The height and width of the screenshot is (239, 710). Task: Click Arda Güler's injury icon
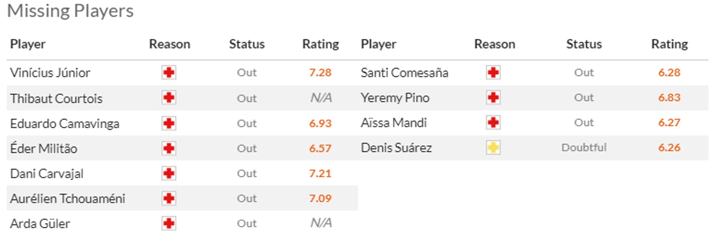(169, 223)
